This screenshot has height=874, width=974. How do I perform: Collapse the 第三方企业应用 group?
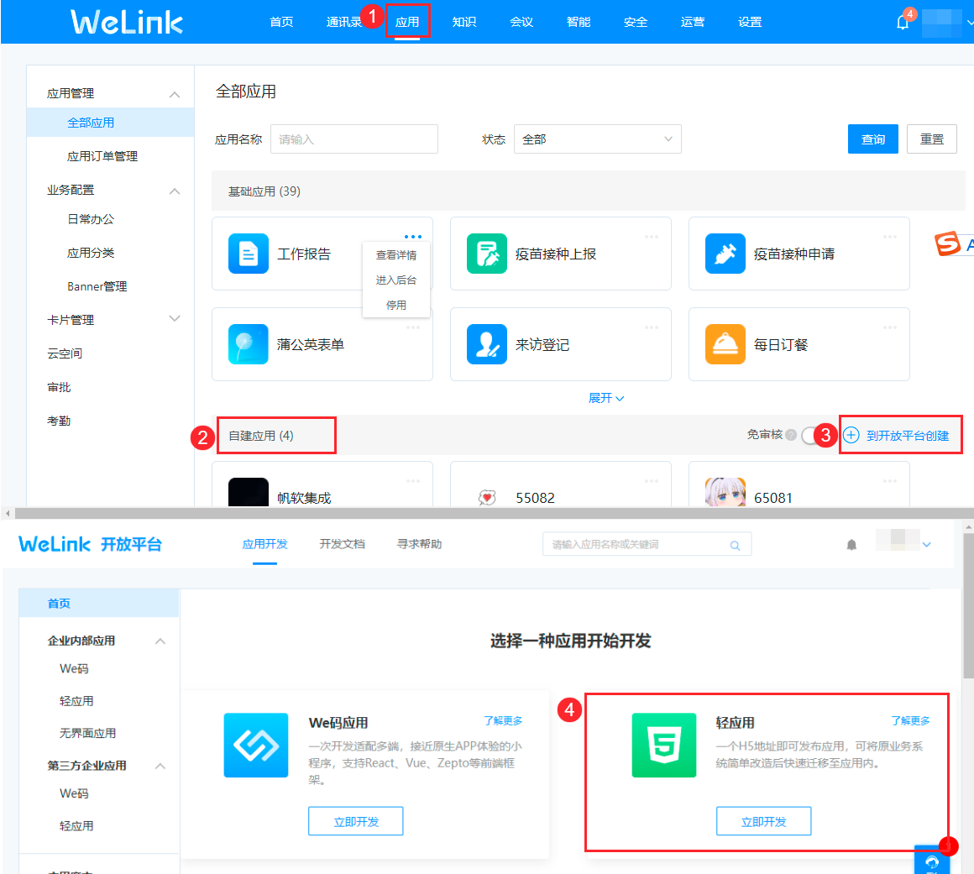[x=160, y=766]
